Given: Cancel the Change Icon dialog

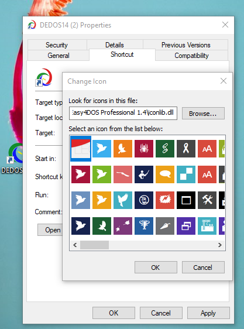Looking at the screenshot, I should [x=203, y=268].
